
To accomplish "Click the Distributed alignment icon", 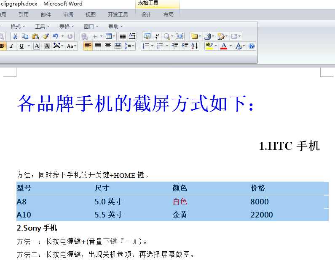I will coord(118,46).
